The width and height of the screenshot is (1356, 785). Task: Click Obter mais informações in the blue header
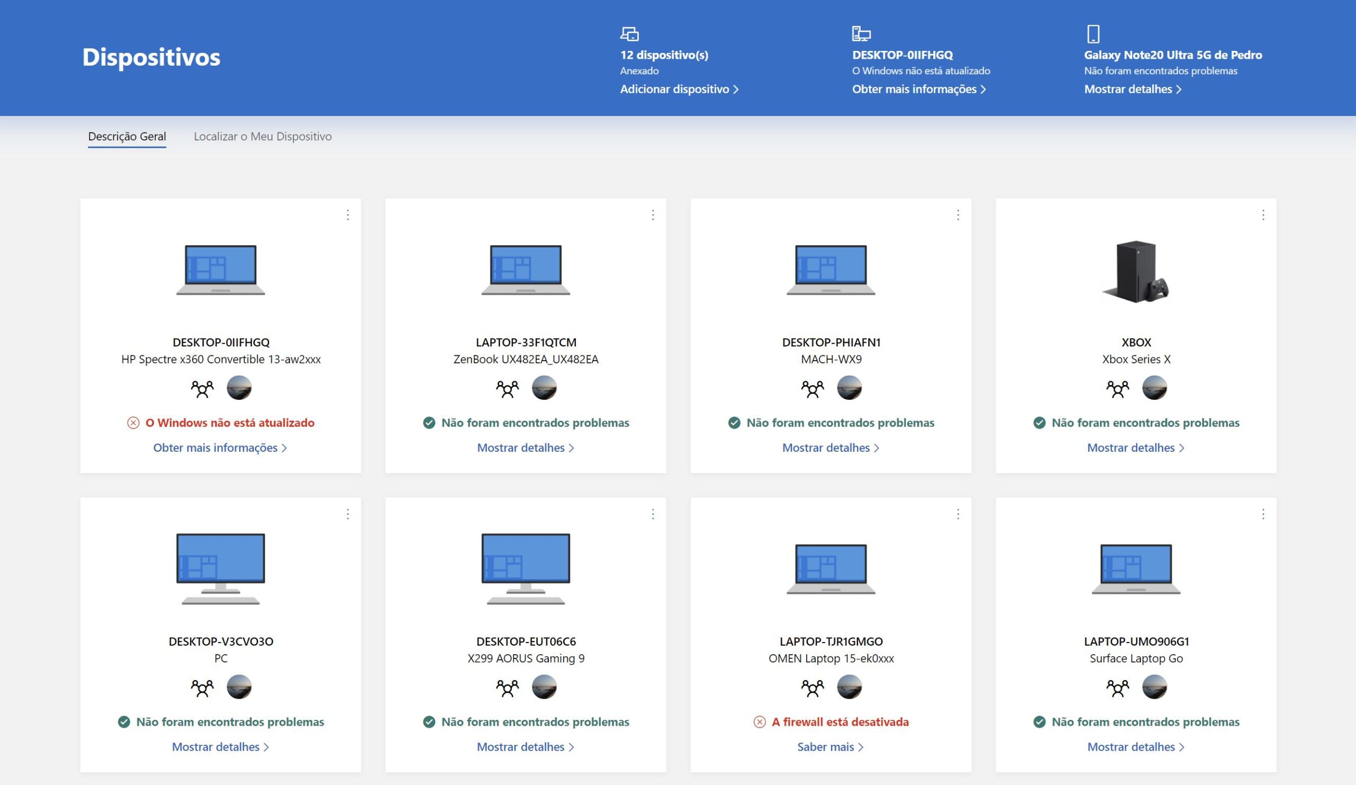pyautogui.click(x=919, y=90)
